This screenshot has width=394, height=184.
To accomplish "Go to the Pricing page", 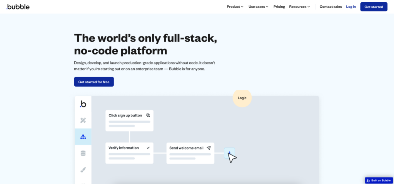I will click(279, 7).
